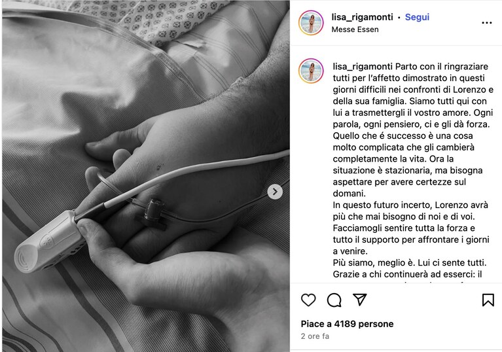View the Piace a 4189 persone likes list
This screenshot has width=502, height=352.
point(347,324)
